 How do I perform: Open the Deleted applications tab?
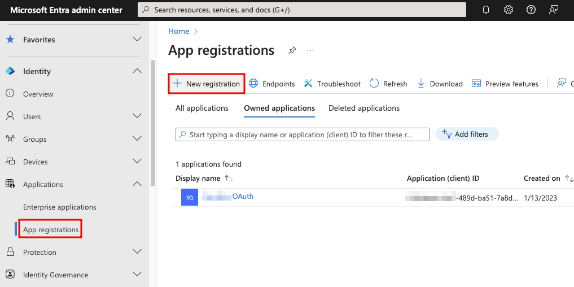click(x=364, y=108)
